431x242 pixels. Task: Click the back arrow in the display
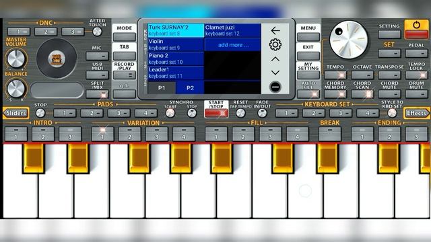275,30
